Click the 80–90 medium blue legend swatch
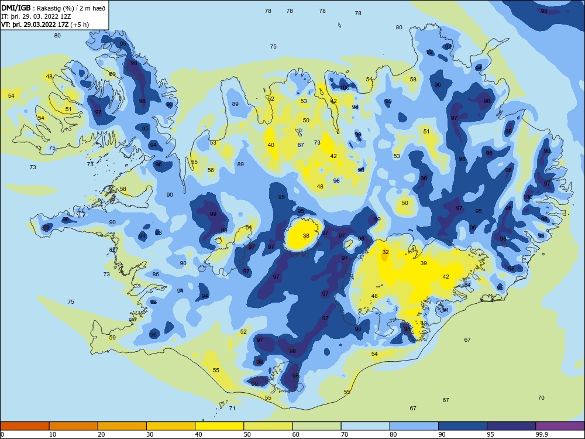Image resolution: width=585 pixels, height=439 pixels. point(414,426)
